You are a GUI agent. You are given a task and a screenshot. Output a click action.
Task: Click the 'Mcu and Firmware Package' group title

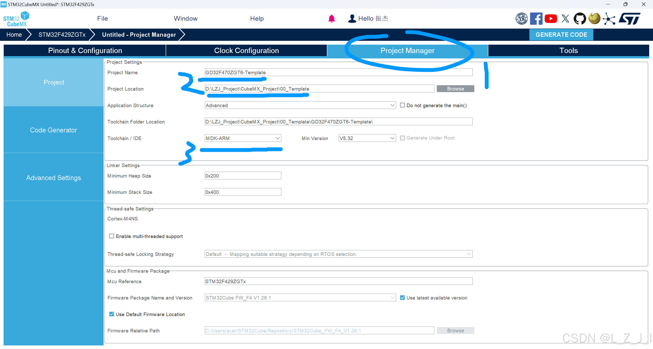pyautogui.click(x=138, y=271)
